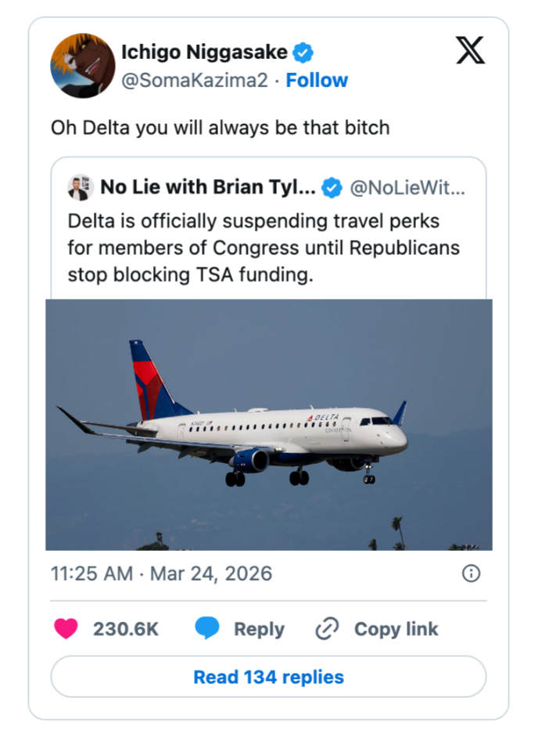This screenshot has height=737, width=538.
Task: Click the blue reply speech bubble icon
Action: tap(206, 629)
